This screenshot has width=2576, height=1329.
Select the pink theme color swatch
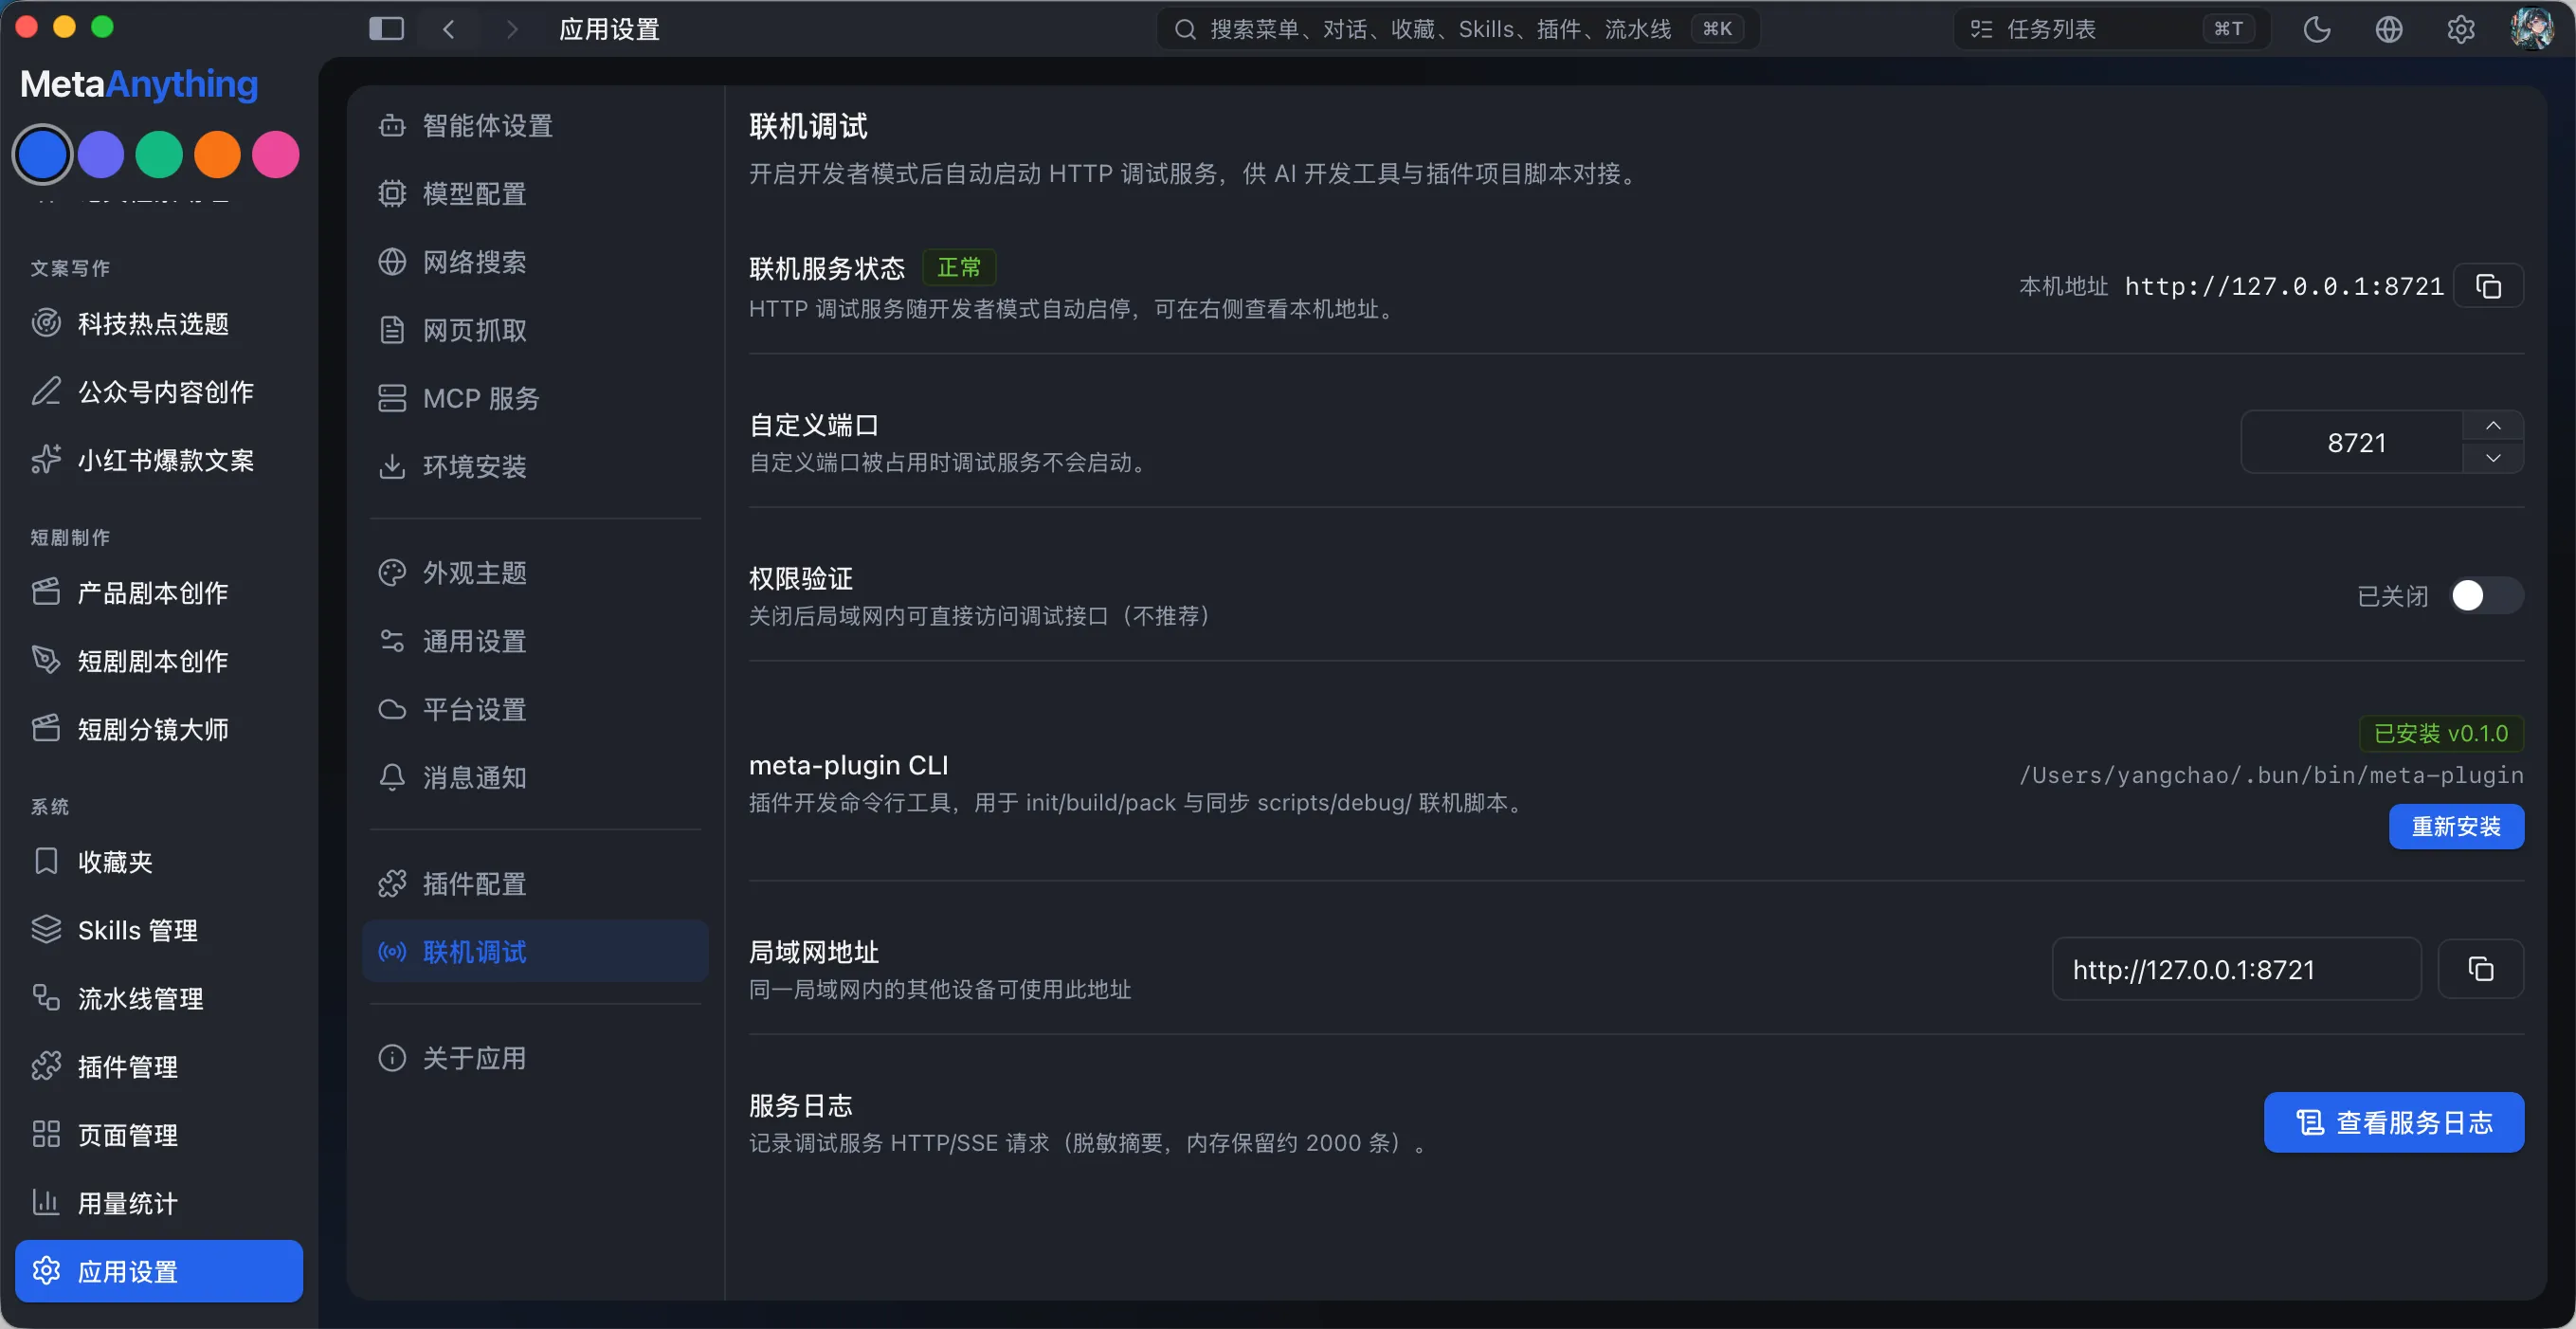coord(275,155)
